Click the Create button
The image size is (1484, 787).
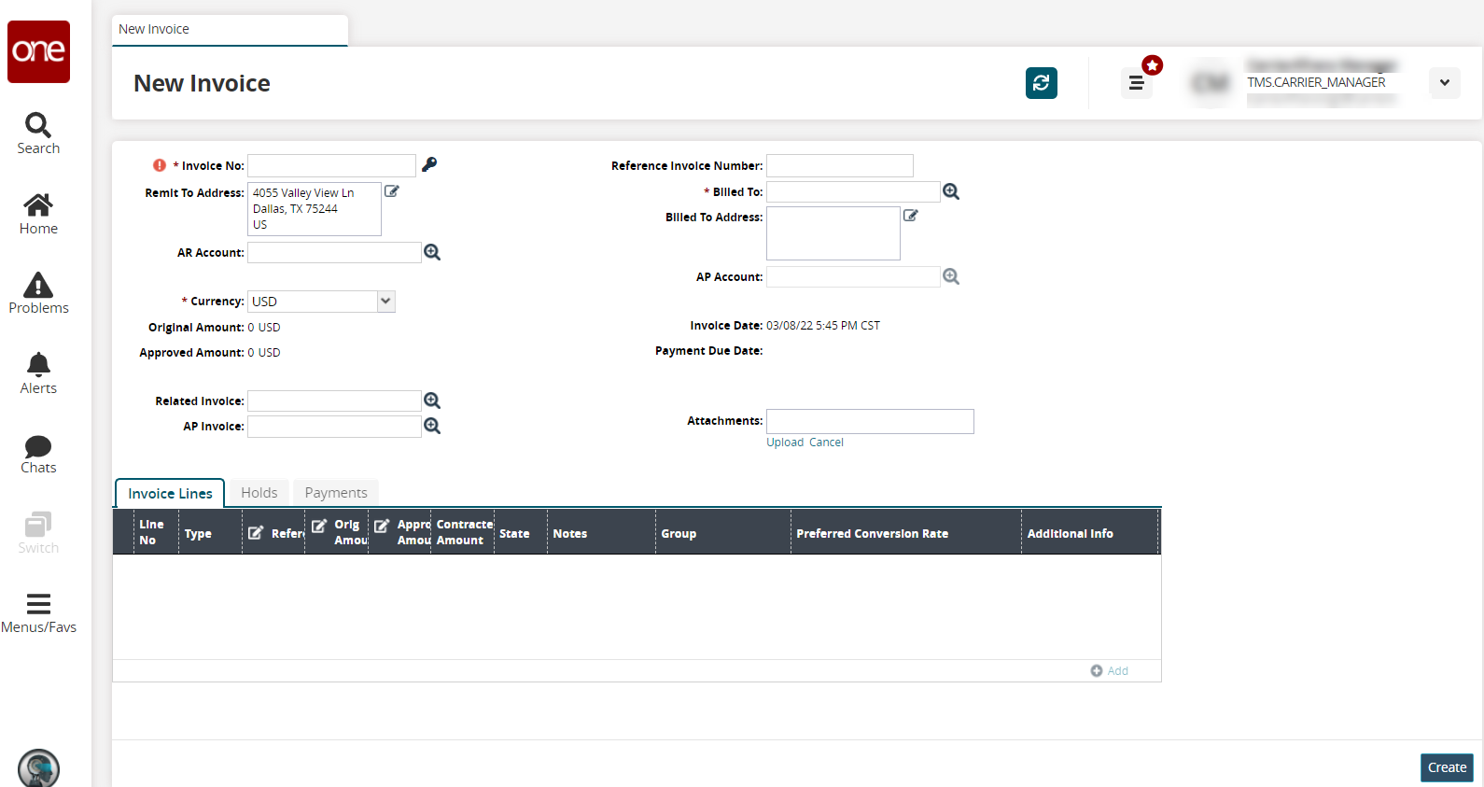click(x=1446, y=767)
